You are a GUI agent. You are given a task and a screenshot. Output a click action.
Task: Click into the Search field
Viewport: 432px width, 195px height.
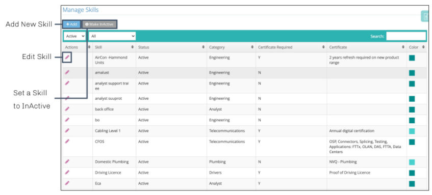click(406, 36)
